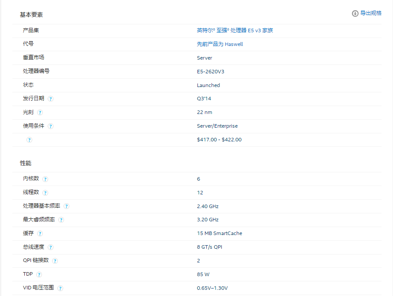Open the 英特尔 至强 处理器 E5 v3 家族 link
Viewport: 393px width, 296px height.
[235, 30]
